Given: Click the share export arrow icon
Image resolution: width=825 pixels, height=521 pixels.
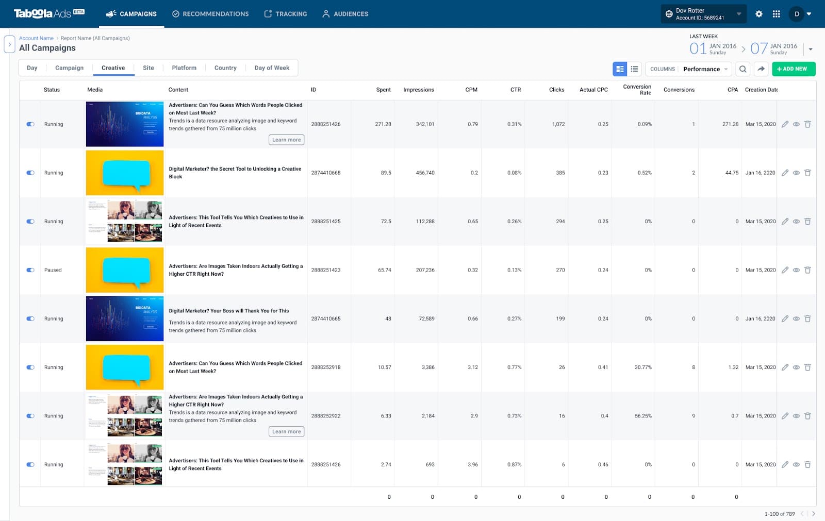Looking at the screenshot, I should point(761,69).
